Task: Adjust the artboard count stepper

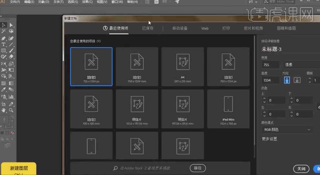Action: [x=310, y=80]
